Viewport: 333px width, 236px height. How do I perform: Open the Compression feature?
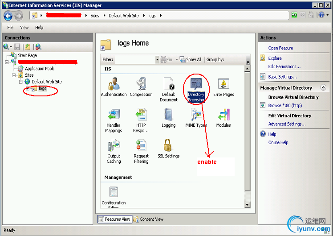(141, 87)
